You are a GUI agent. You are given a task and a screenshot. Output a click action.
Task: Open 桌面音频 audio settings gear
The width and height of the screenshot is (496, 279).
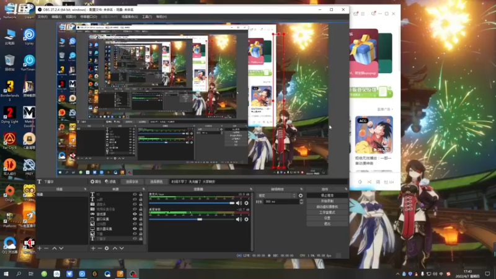pyautogui.click(x=246, y=219)
